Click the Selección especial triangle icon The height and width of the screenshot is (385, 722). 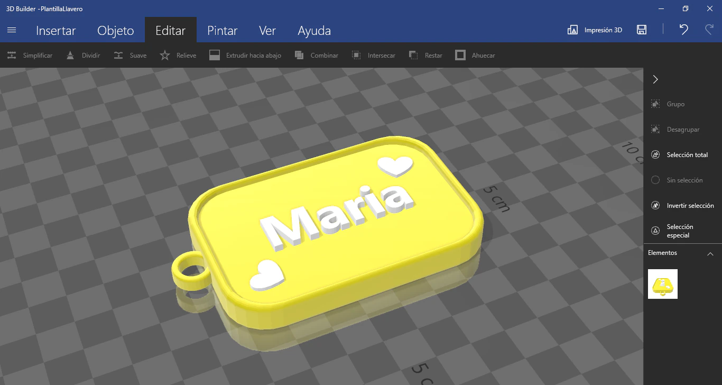(655, 231)
